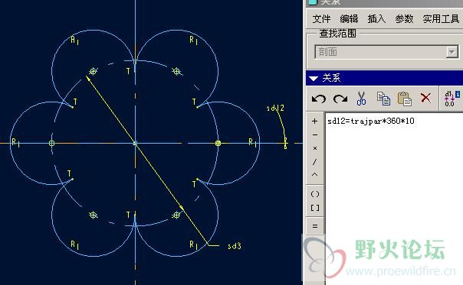Open the 剖面 scope dropdown
The width and height of the screenshot is (463, 285).
(x=452, y=52)
